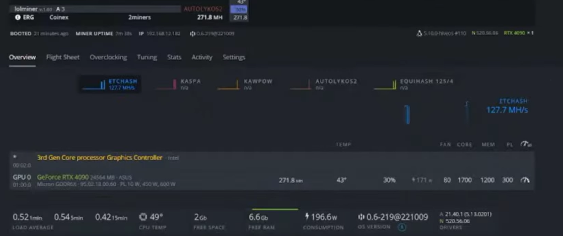
Task: Click GPU 0 hashrate 271.8 MH
Action: click(291, 180)
